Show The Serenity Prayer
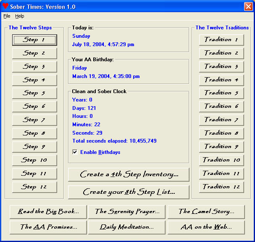The width and height of the screenshot is (255, 242). point(127,211)
